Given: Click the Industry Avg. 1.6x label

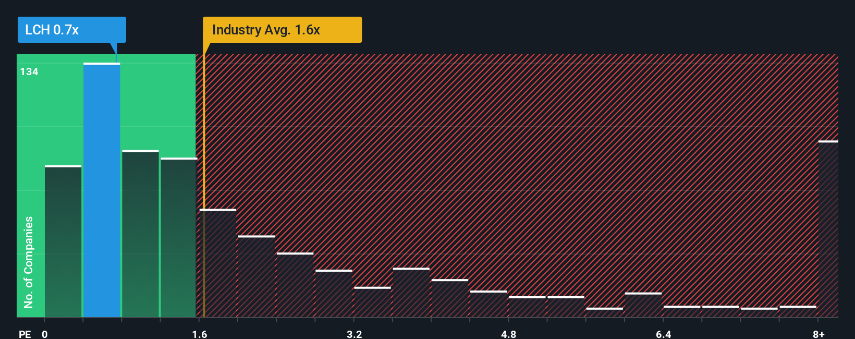Looking at the screenshot, I should (x=282, y=30).
